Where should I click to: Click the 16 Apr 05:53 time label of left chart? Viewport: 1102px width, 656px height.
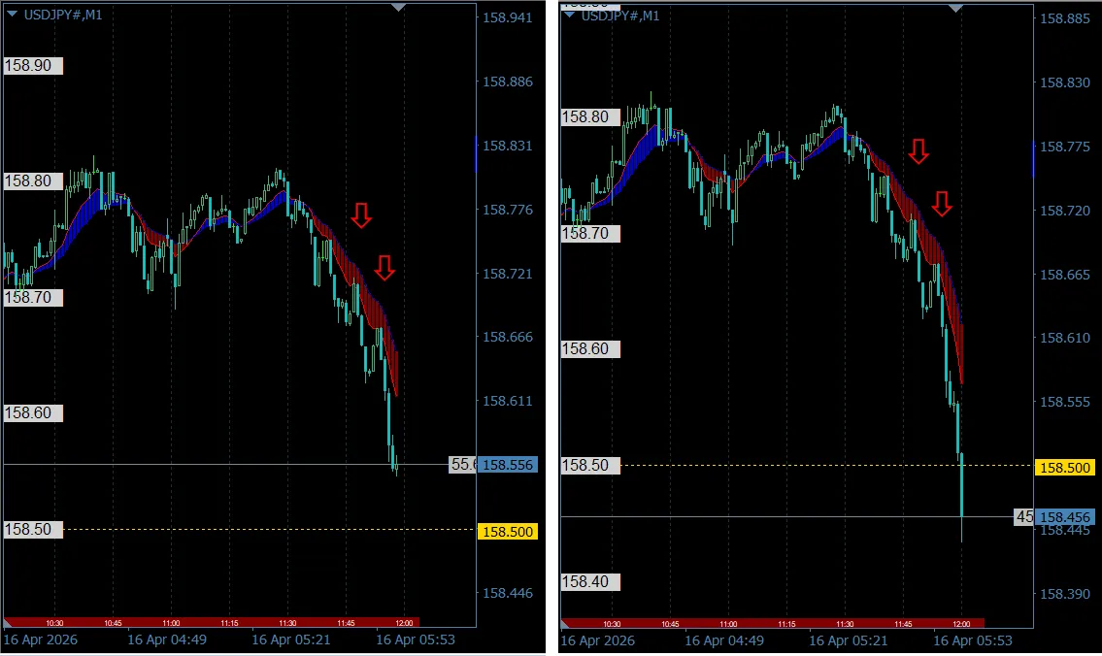pos(416,640)
